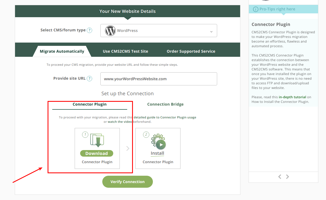Click the WordPress logo in the CMS selector
This screenshot has width=326, height=200.
click(110, 31)
